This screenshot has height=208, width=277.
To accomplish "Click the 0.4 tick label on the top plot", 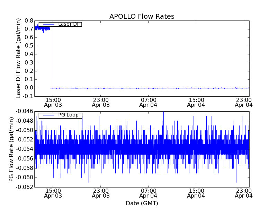I will pos(29,54).
